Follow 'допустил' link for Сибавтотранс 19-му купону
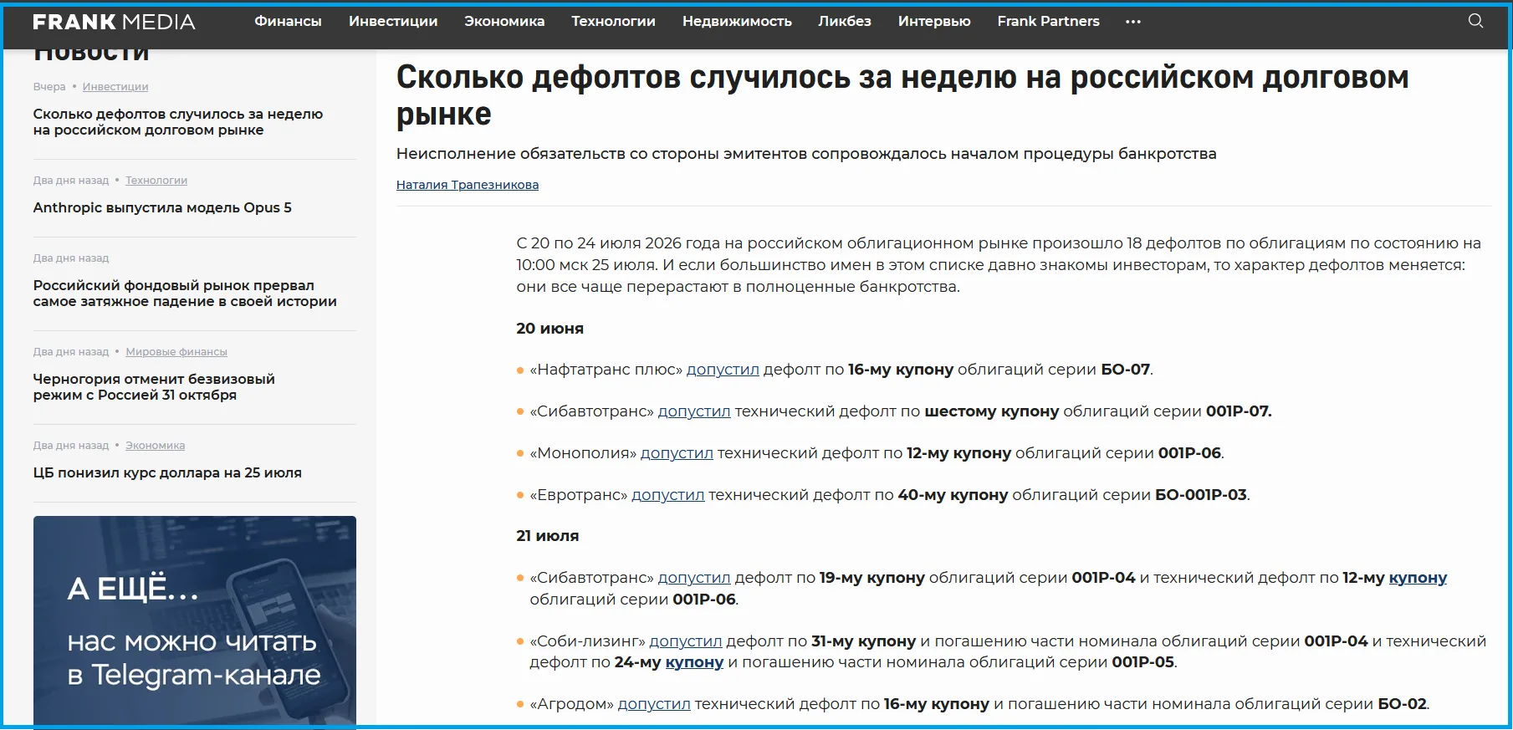The image size is (1513, 730). pyautogui.click(x=694, y=578)
